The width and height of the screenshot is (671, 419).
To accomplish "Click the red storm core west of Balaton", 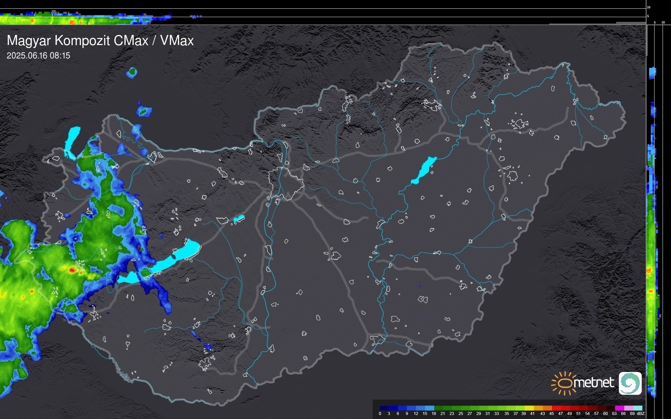I will tap(72, 269).
